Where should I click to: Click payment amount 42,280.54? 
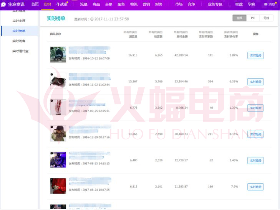click(x=181, y=55)
